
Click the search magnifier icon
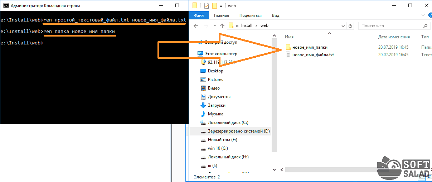(x=425, y=26)
